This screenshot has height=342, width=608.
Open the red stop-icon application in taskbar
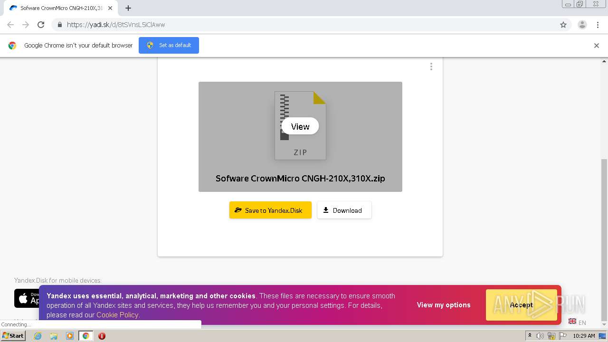[102, 336]
